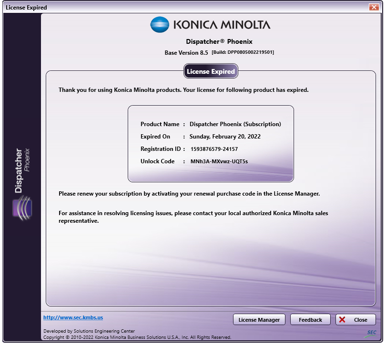Click the SEC logo in bottom corner
Viewport: 386px width, 346px height.
[371, 333]
